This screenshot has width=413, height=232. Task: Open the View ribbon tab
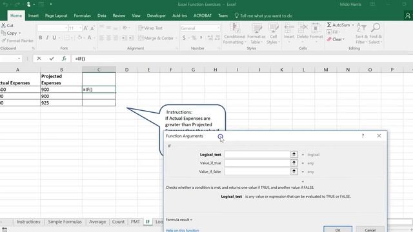[x=136, y=15]
